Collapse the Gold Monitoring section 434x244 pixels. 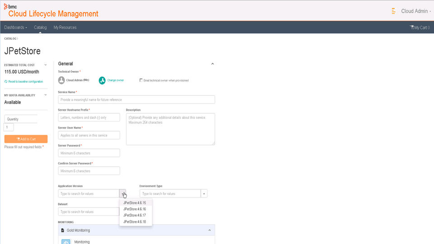[209, 230]
